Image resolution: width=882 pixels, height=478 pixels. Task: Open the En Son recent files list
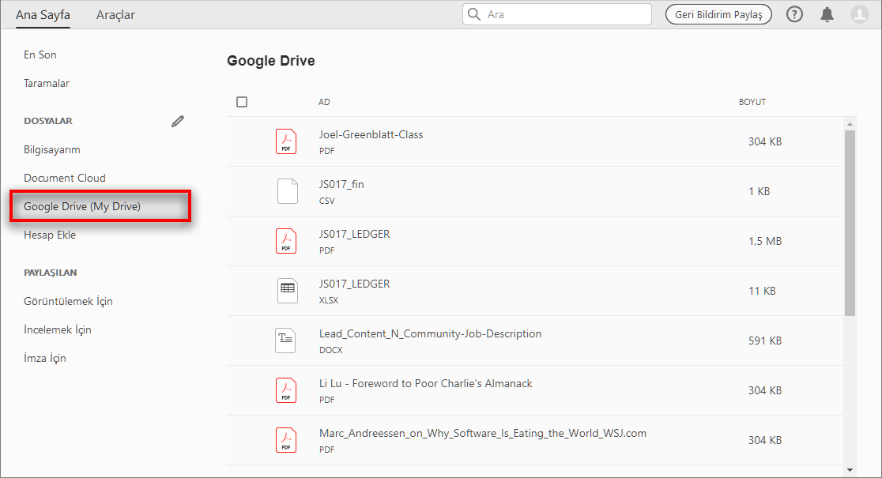[40, 55]
